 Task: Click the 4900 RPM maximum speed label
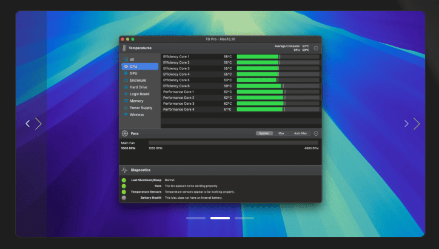(x=311, y=148)
